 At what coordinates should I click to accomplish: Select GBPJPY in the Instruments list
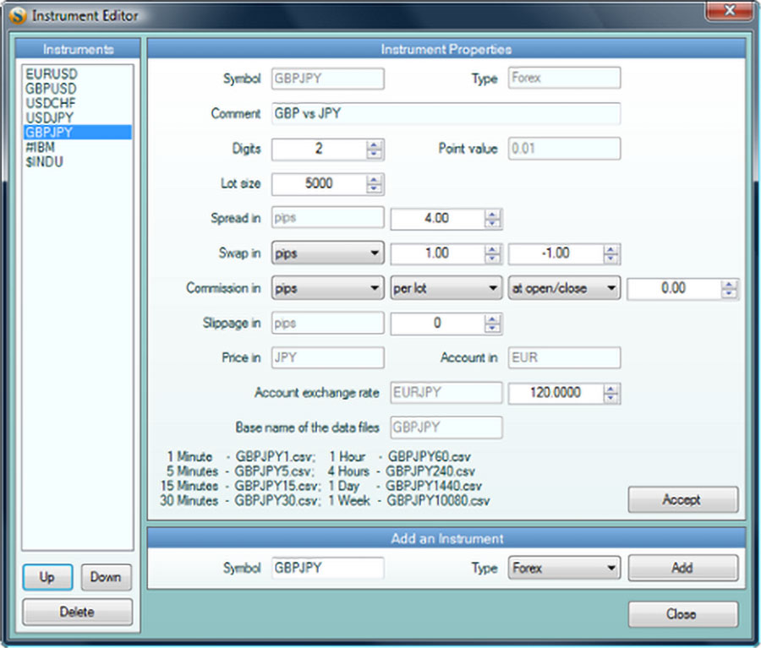pos(78,133)
